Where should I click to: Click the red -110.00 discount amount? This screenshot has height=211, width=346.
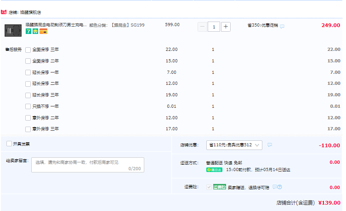(x=329, y=145)
